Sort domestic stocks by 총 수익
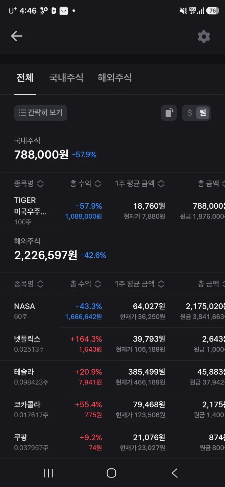Image resolution: width=225 pixels, height=487 pixels. pyautogui.click(x=86, y=184)
